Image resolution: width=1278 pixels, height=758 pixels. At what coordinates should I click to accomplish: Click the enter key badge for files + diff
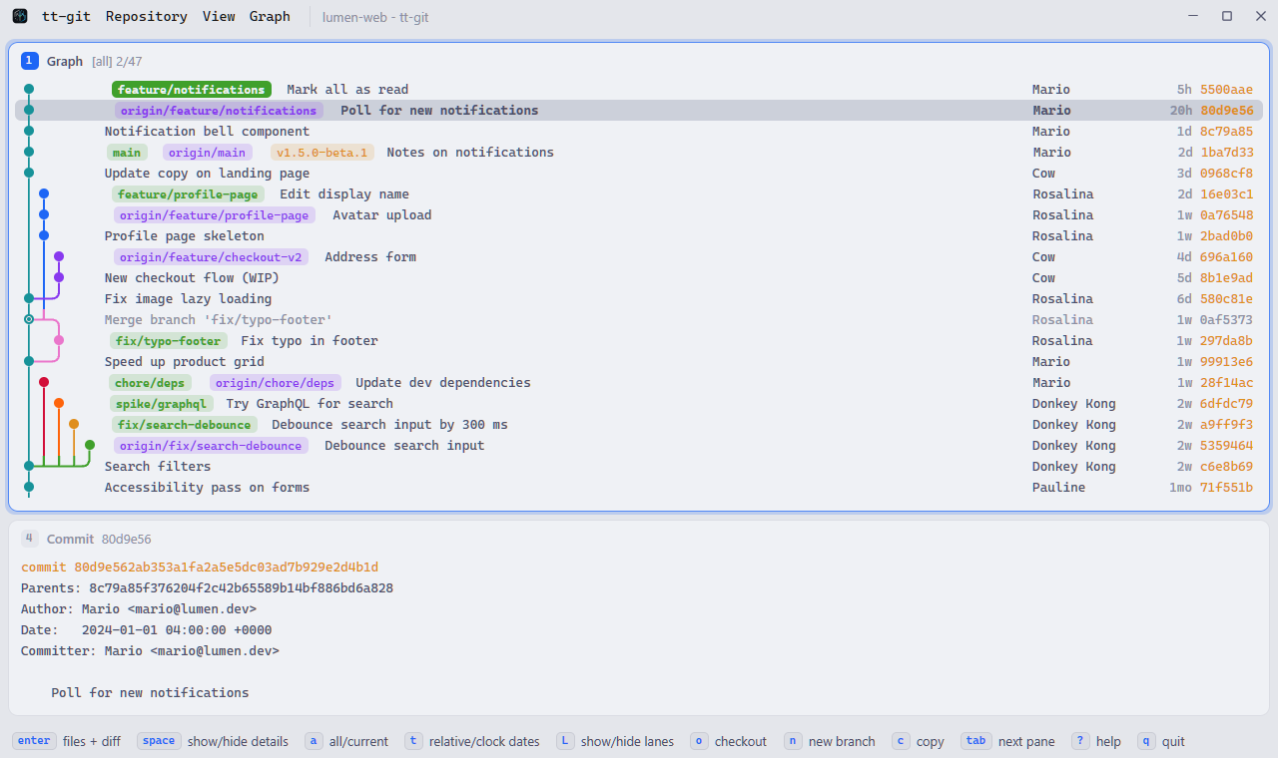click(x=34, y=741)
